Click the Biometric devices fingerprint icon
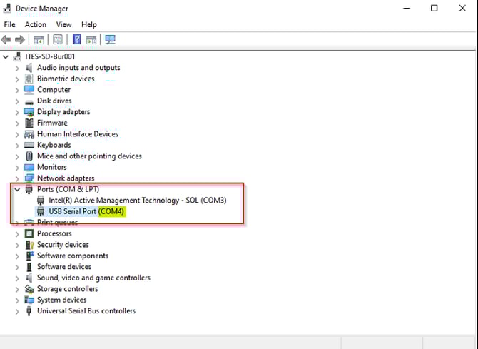The image size is (478, 349). 29,79
